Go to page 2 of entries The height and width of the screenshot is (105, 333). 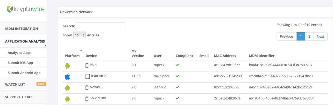click(x=309, y=36)
